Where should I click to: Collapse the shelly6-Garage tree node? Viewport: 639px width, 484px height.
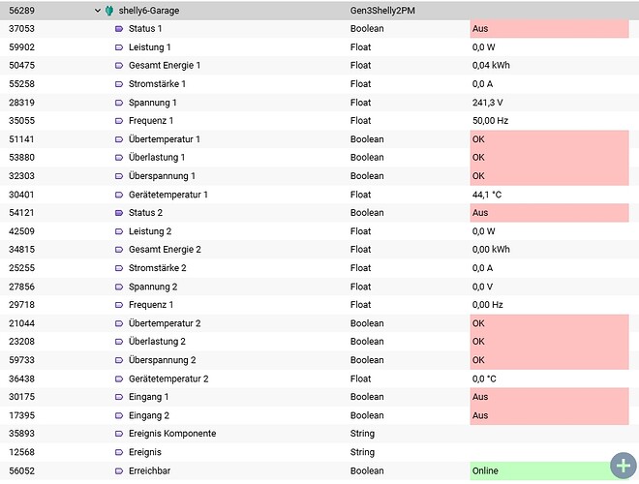[98, 11]
